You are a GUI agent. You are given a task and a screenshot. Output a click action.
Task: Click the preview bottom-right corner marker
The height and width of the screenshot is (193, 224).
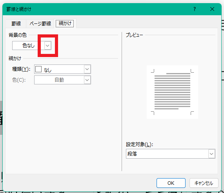coord(192,113)
